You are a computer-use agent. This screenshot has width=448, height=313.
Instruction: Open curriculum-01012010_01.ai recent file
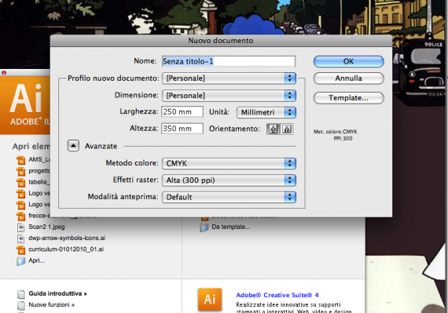(66, 249)
